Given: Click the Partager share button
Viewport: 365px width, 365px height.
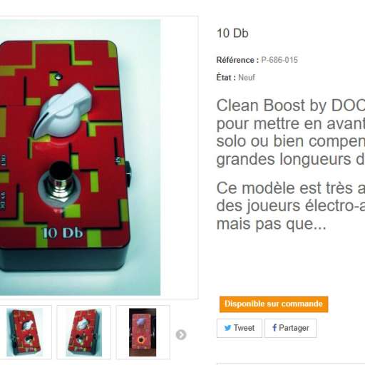Looking at the screenshot, I should (x=291, y=328).
